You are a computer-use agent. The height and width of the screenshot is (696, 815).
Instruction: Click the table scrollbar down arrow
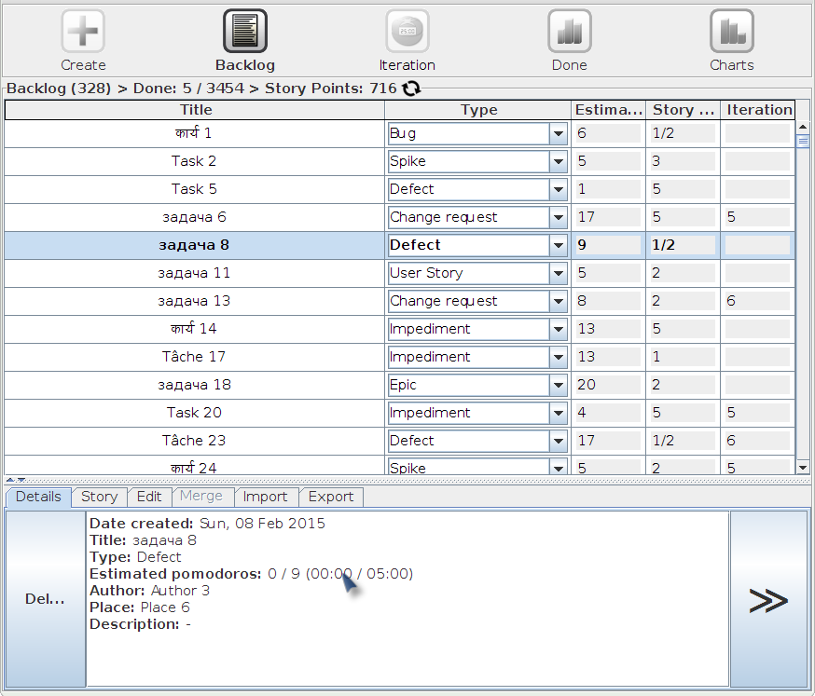803,468
